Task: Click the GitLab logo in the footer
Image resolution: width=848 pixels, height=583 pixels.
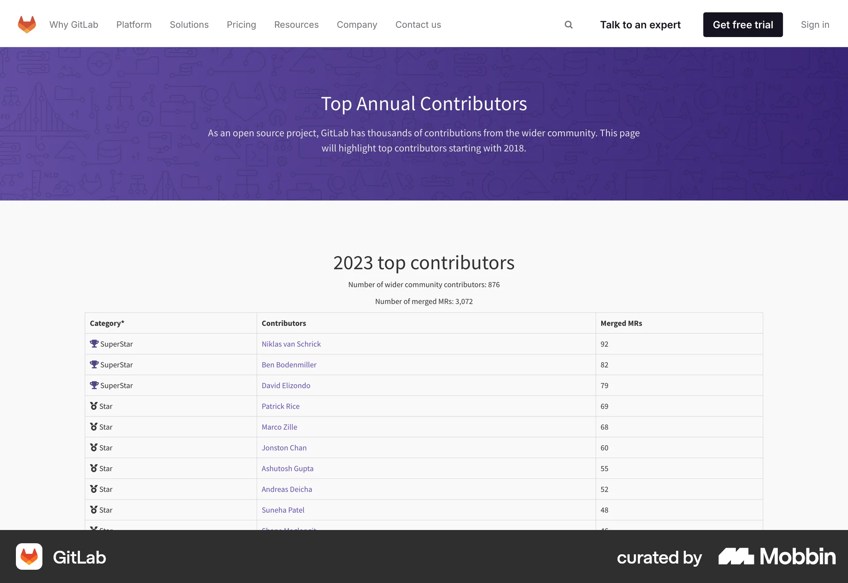Action: 29,557
